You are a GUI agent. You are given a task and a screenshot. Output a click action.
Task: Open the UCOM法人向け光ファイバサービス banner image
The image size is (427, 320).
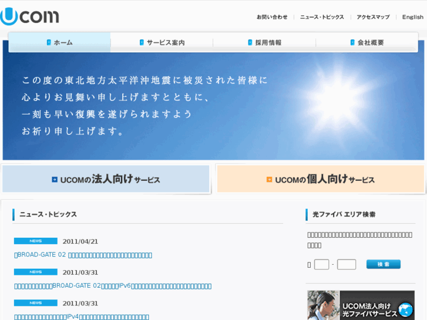pos(361,305)
